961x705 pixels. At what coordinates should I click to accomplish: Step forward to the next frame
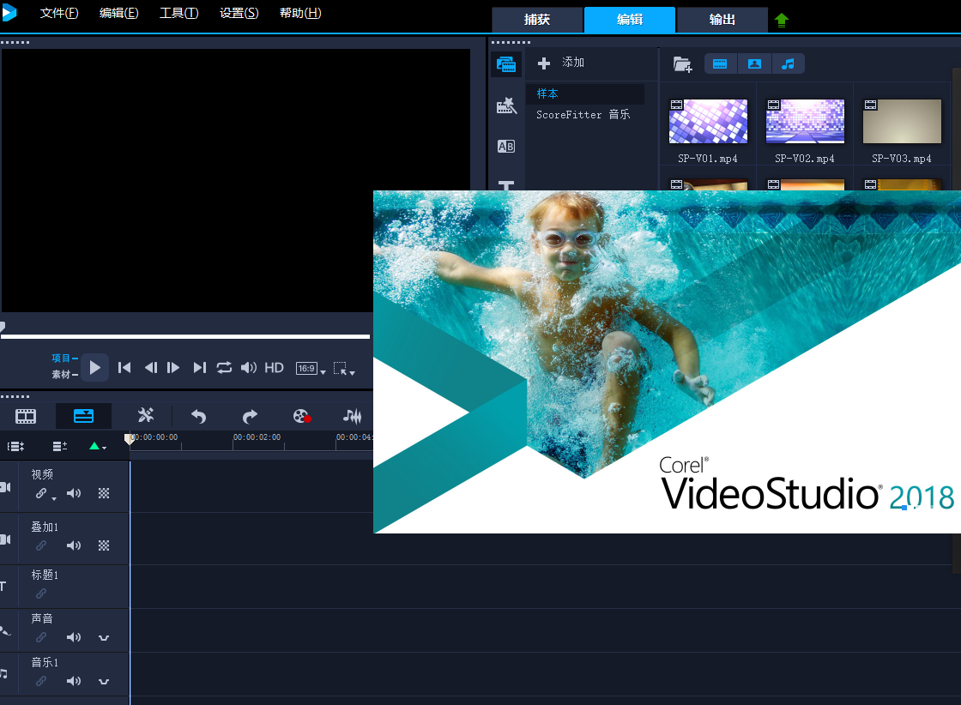click(x=173, y=367)
